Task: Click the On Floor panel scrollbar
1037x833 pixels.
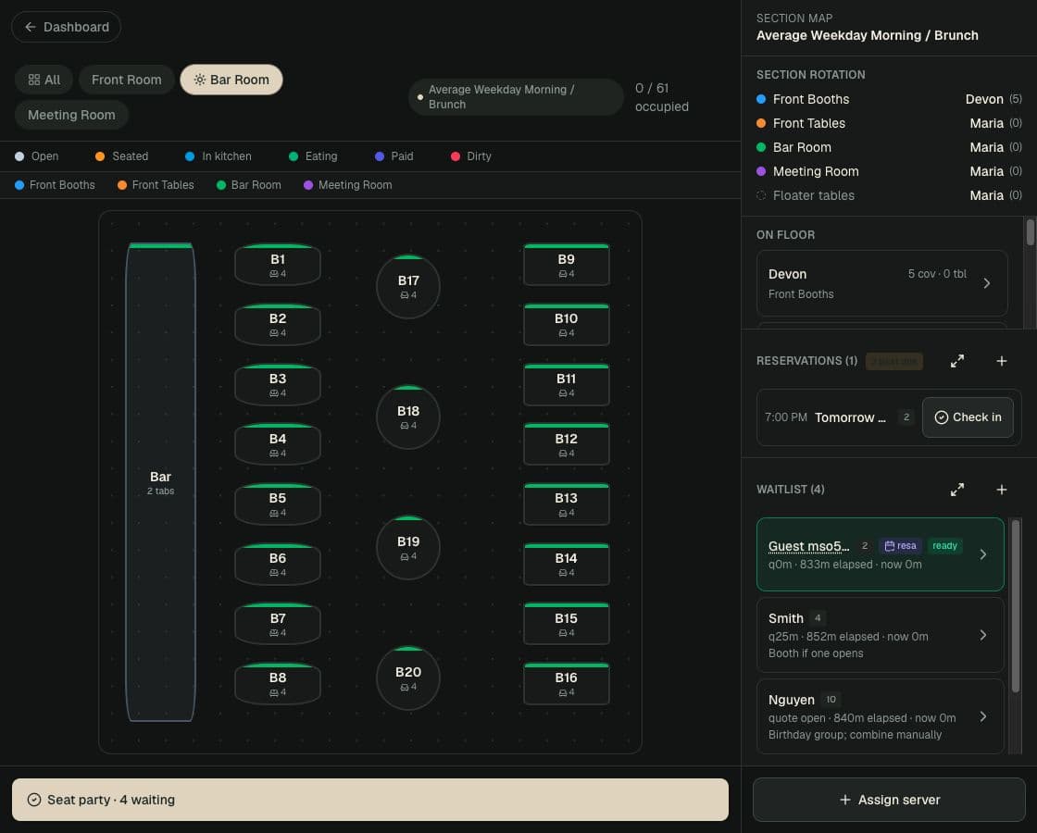Action: (x=1030, y=232)
